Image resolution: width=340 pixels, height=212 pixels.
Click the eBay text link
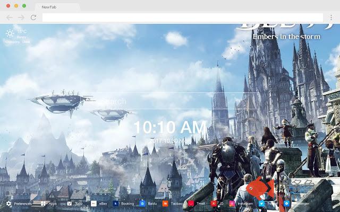pyautogui.click(x=103, y=204)
